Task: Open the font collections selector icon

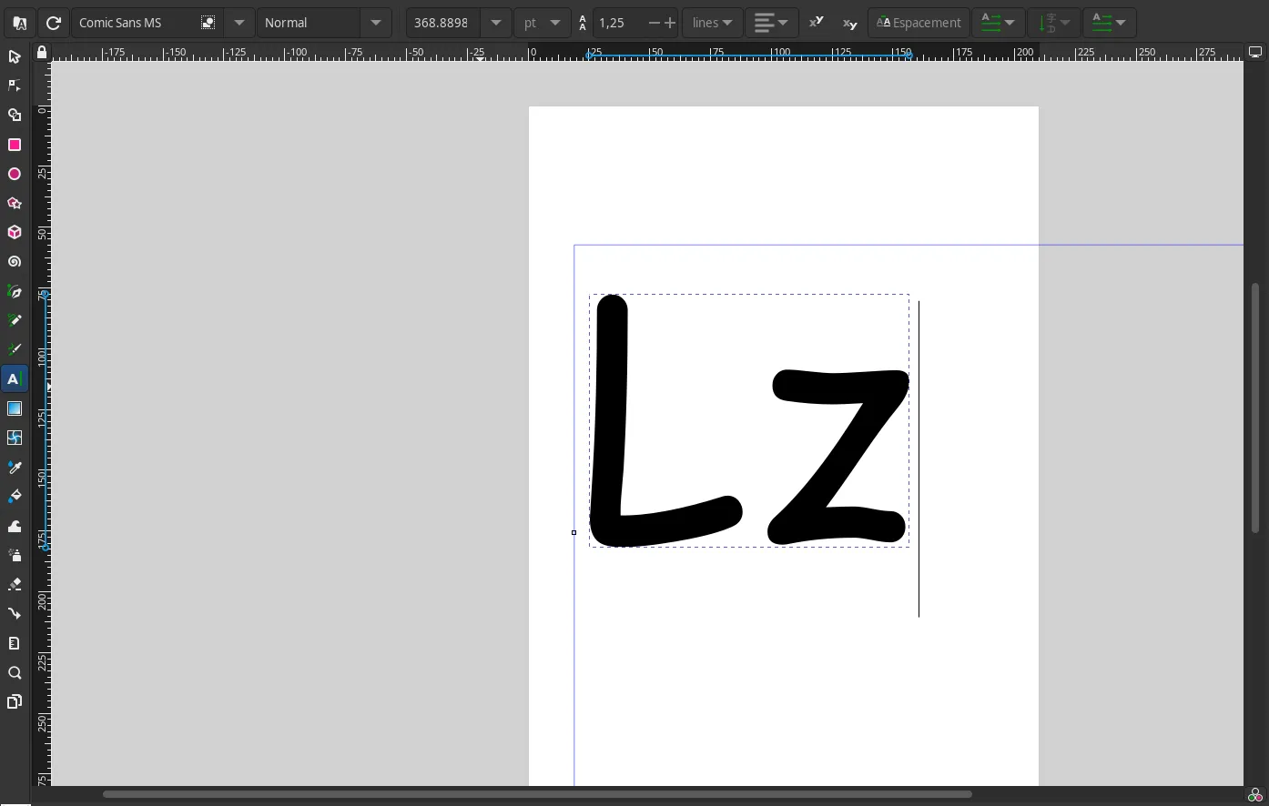Action: (20, 23)
